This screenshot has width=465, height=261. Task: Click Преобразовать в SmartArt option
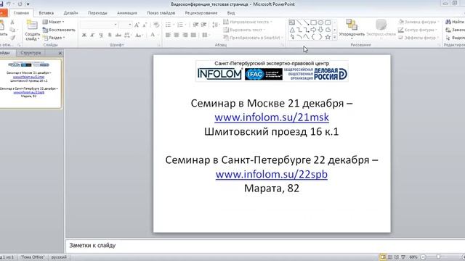pos(253,38)
